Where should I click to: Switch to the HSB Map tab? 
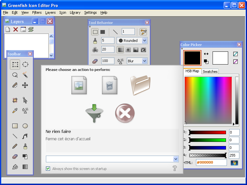click(192, 71)
